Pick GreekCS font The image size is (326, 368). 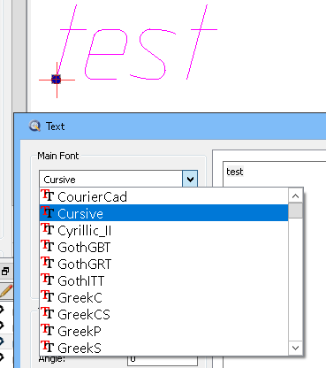click(163, 314)
